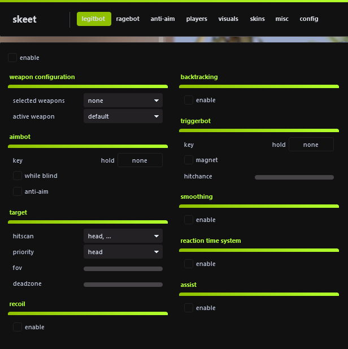Image resolution: width=348 pixels, height=349 pixels.
Task: Enable the backtracking checkbox
Action: pos(189,100)
